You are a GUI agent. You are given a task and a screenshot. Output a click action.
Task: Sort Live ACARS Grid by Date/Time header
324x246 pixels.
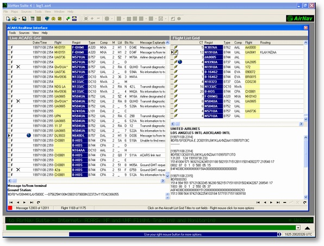point(40,42)
